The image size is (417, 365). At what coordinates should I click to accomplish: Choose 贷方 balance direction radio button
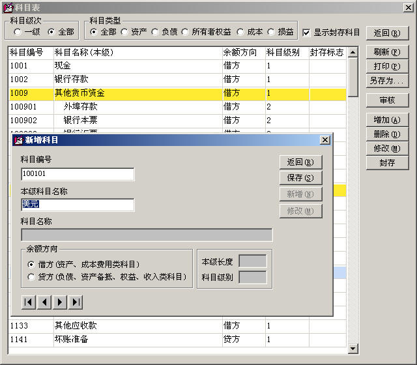click(31, 277)
